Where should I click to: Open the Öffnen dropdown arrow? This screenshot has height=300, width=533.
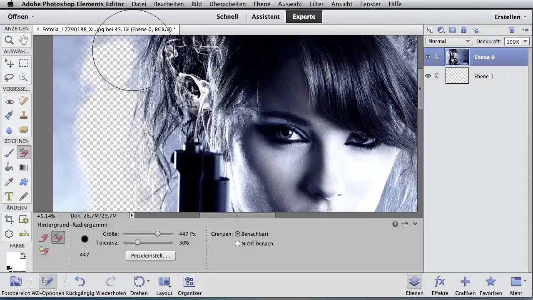32,17
